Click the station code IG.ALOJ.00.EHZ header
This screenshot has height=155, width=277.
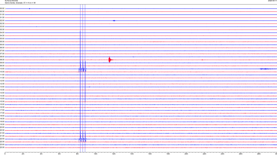click(11, 1)
